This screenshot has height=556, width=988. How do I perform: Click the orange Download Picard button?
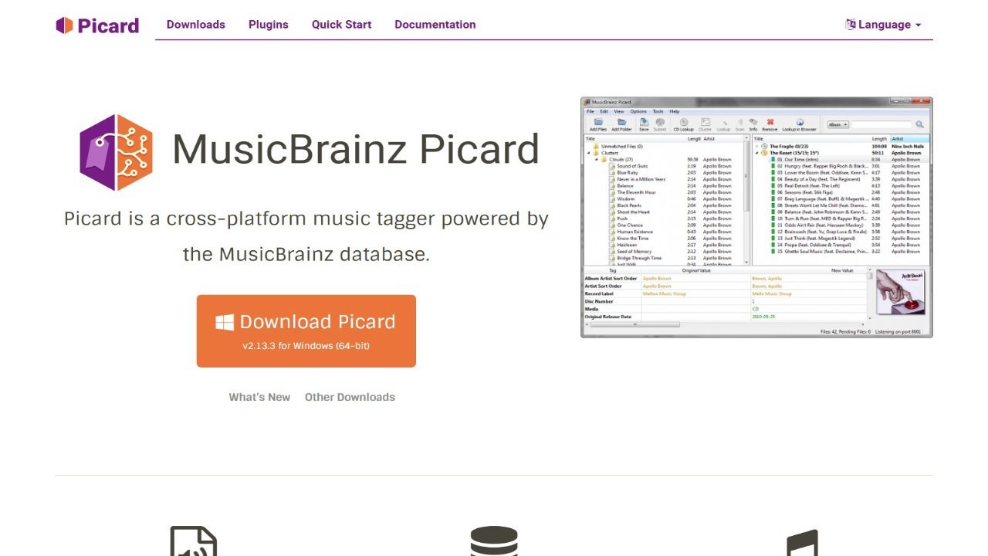click(306, 331)
